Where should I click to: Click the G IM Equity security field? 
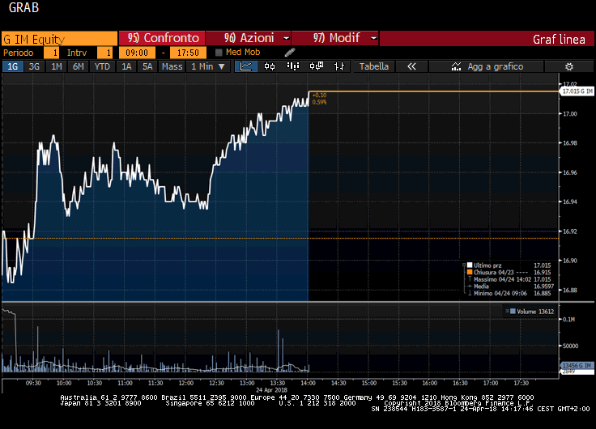coord(60,39)
